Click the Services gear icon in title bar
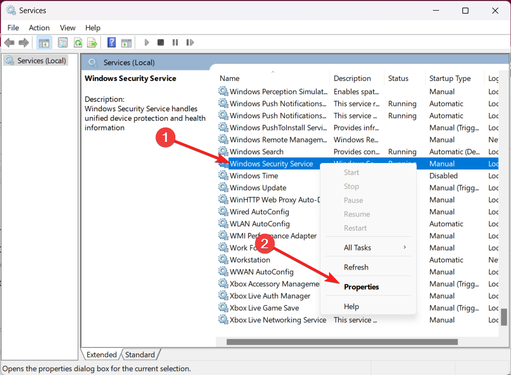 coord(11,11)
